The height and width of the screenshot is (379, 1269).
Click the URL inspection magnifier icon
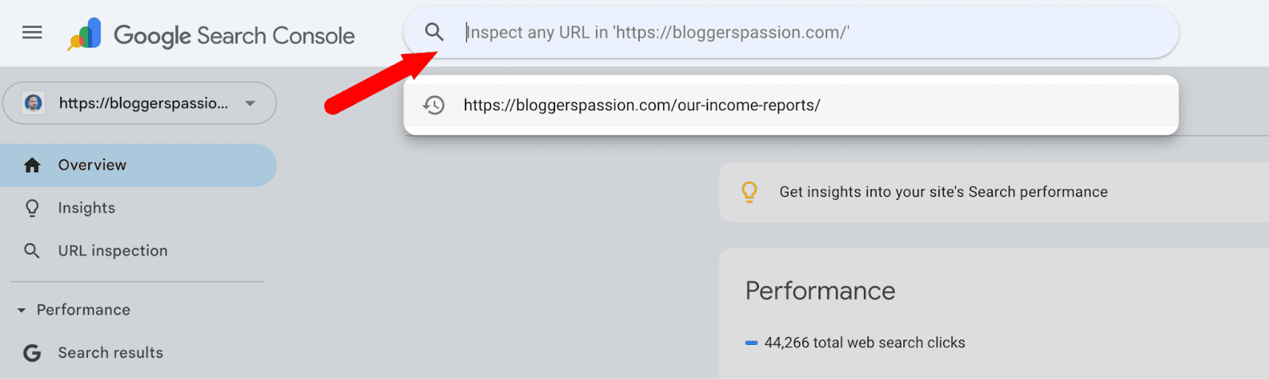(x=32, y=251)
